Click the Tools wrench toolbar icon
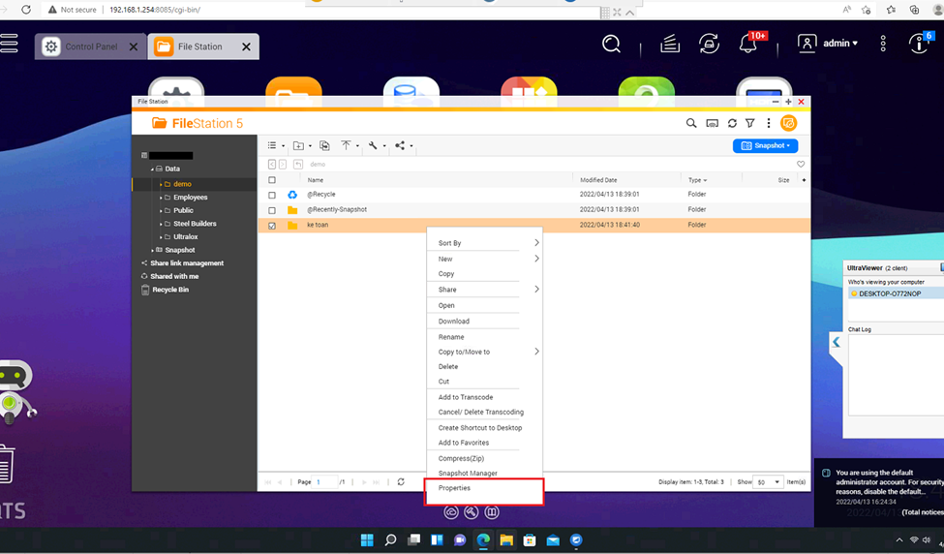The image size is (944, 554). tap(373, 146)
